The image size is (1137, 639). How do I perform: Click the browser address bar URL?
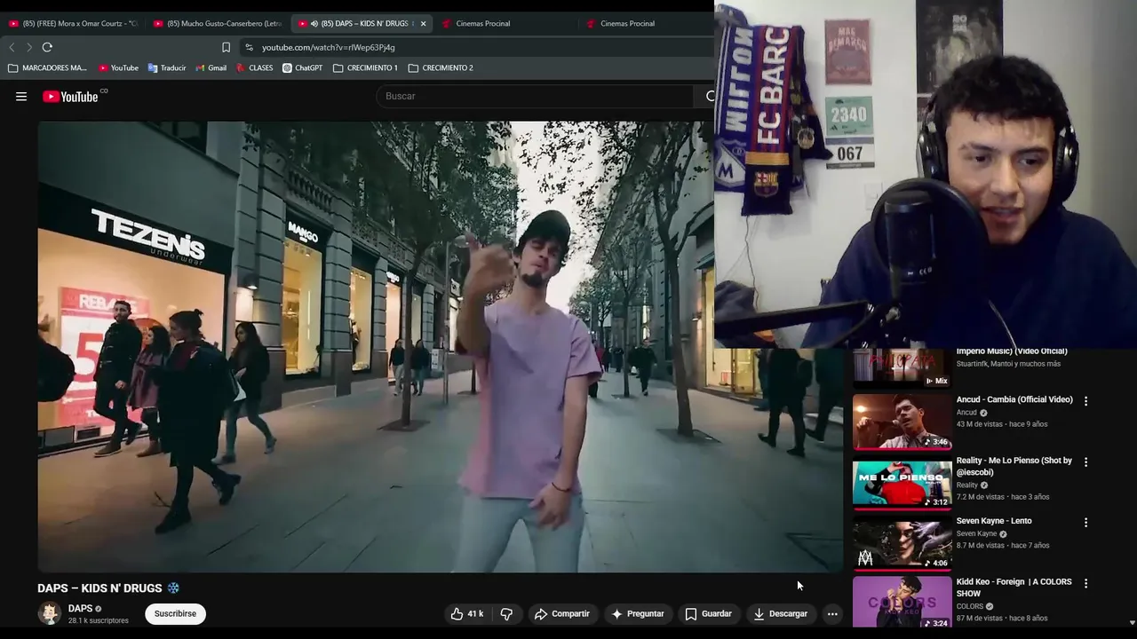point(328,47)
